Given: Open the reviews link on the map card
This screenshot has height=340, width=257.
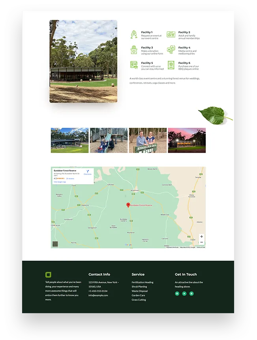Looking at the screenshot, I should click(70, 178).
